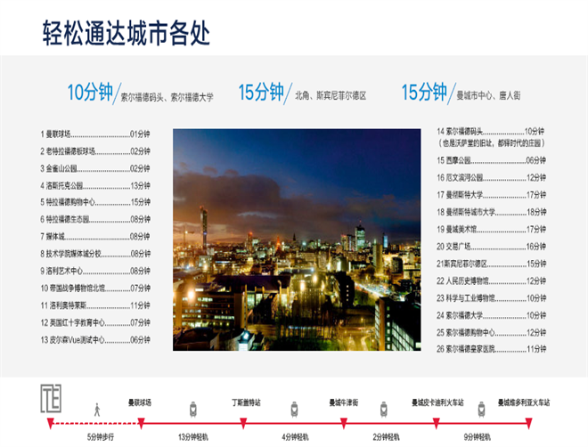Click the walking person icon
This screenshot has width=588, height=447.
pyautogui.click(x=97, y=410)
